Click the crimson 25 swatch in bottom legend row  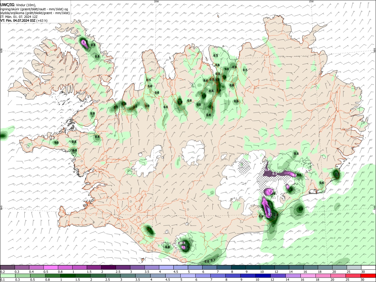point(353,276)
